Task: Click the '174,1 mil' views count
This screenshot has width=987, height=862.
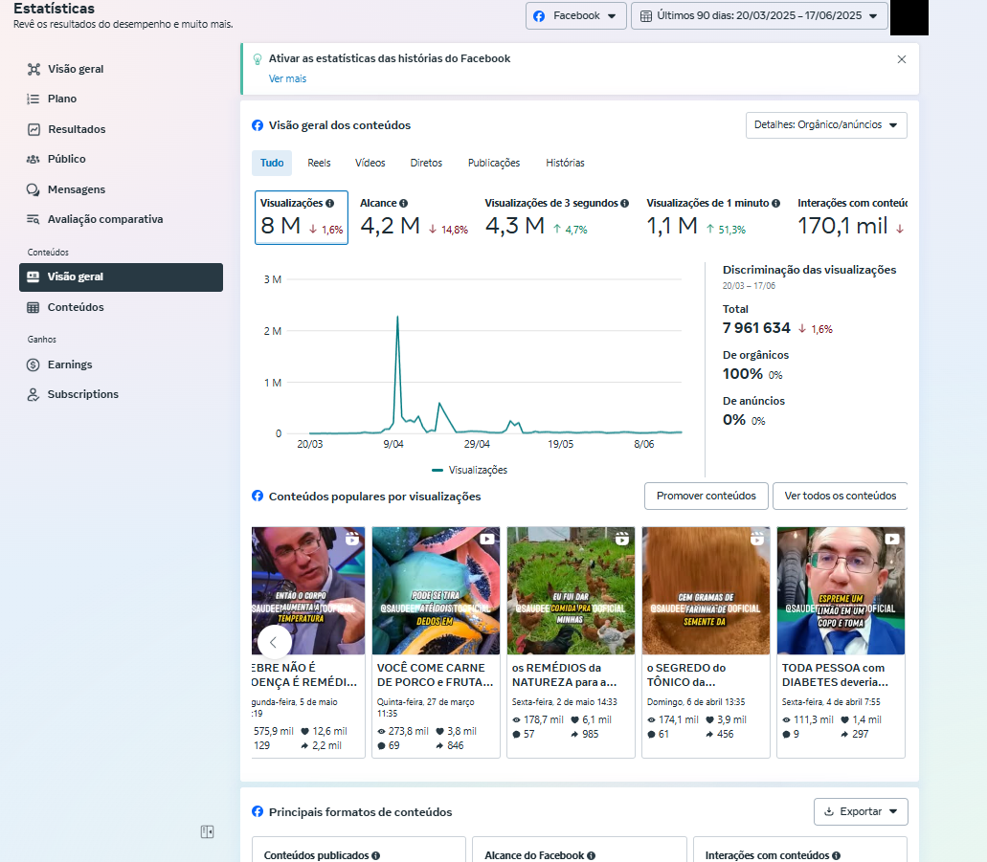Action: coord(679,719)
